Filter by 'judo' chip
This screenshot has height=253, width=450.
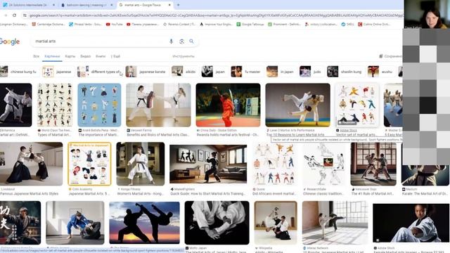tap(311, 72)
